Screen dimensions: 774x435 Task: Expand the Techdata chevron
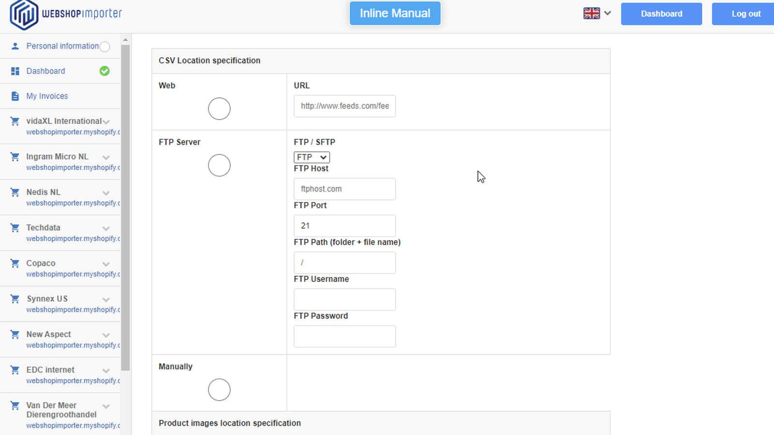(x=106, y=228)
